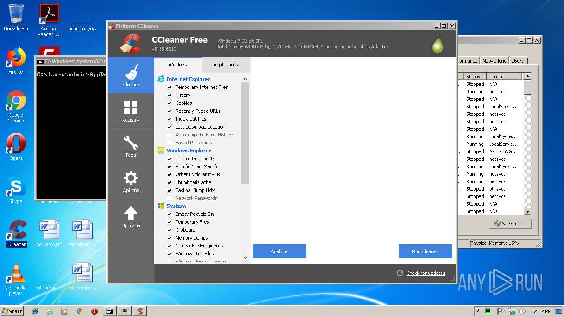564x317 pixels.
Task: Uncheck the Cookies checkbox
Action: click(170, 103)
